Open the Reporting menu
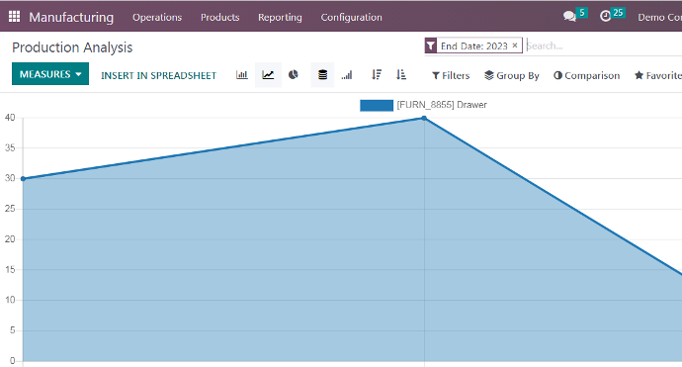Screen dimensions: 682x367 coord(280,18)
